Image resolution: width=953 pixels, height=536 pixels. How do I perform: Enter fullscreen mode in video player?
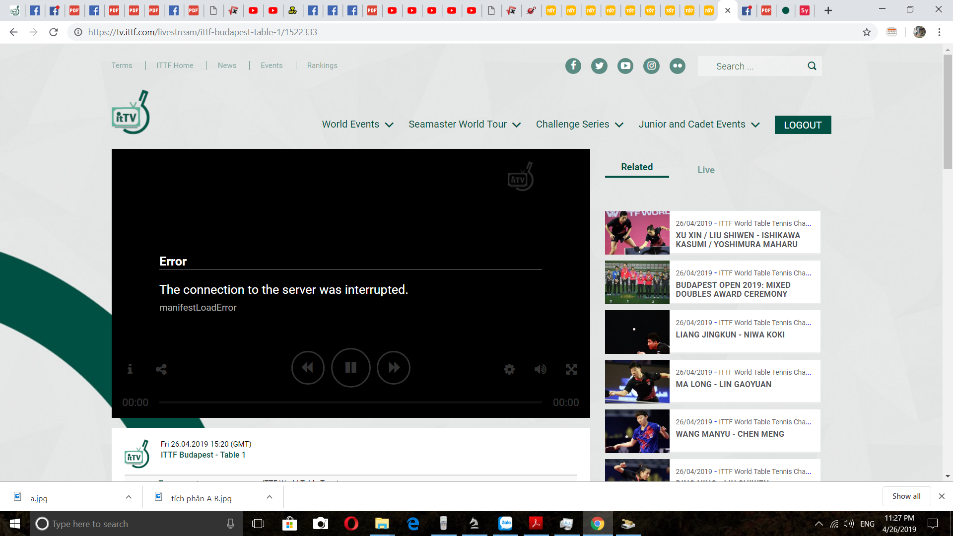(x=571, y=369)
